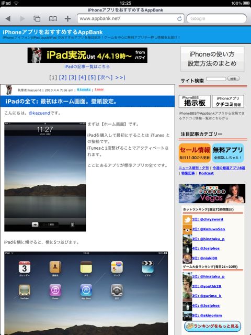The width and height of the screenshot is (251, 335).
Task: Focus the サイト検索 input box
Action: 216,79
